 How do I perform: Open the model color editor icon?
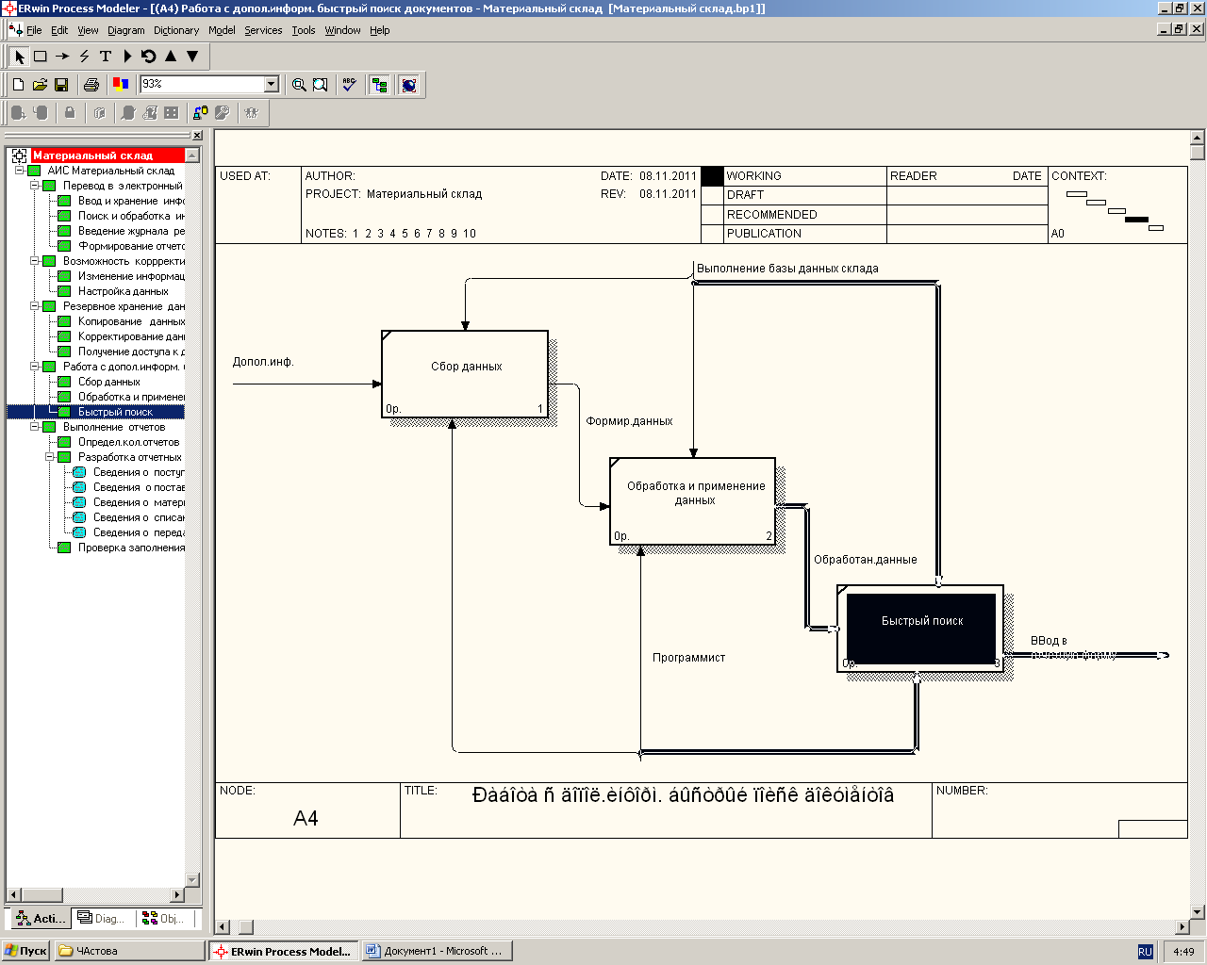pos(120,85)
